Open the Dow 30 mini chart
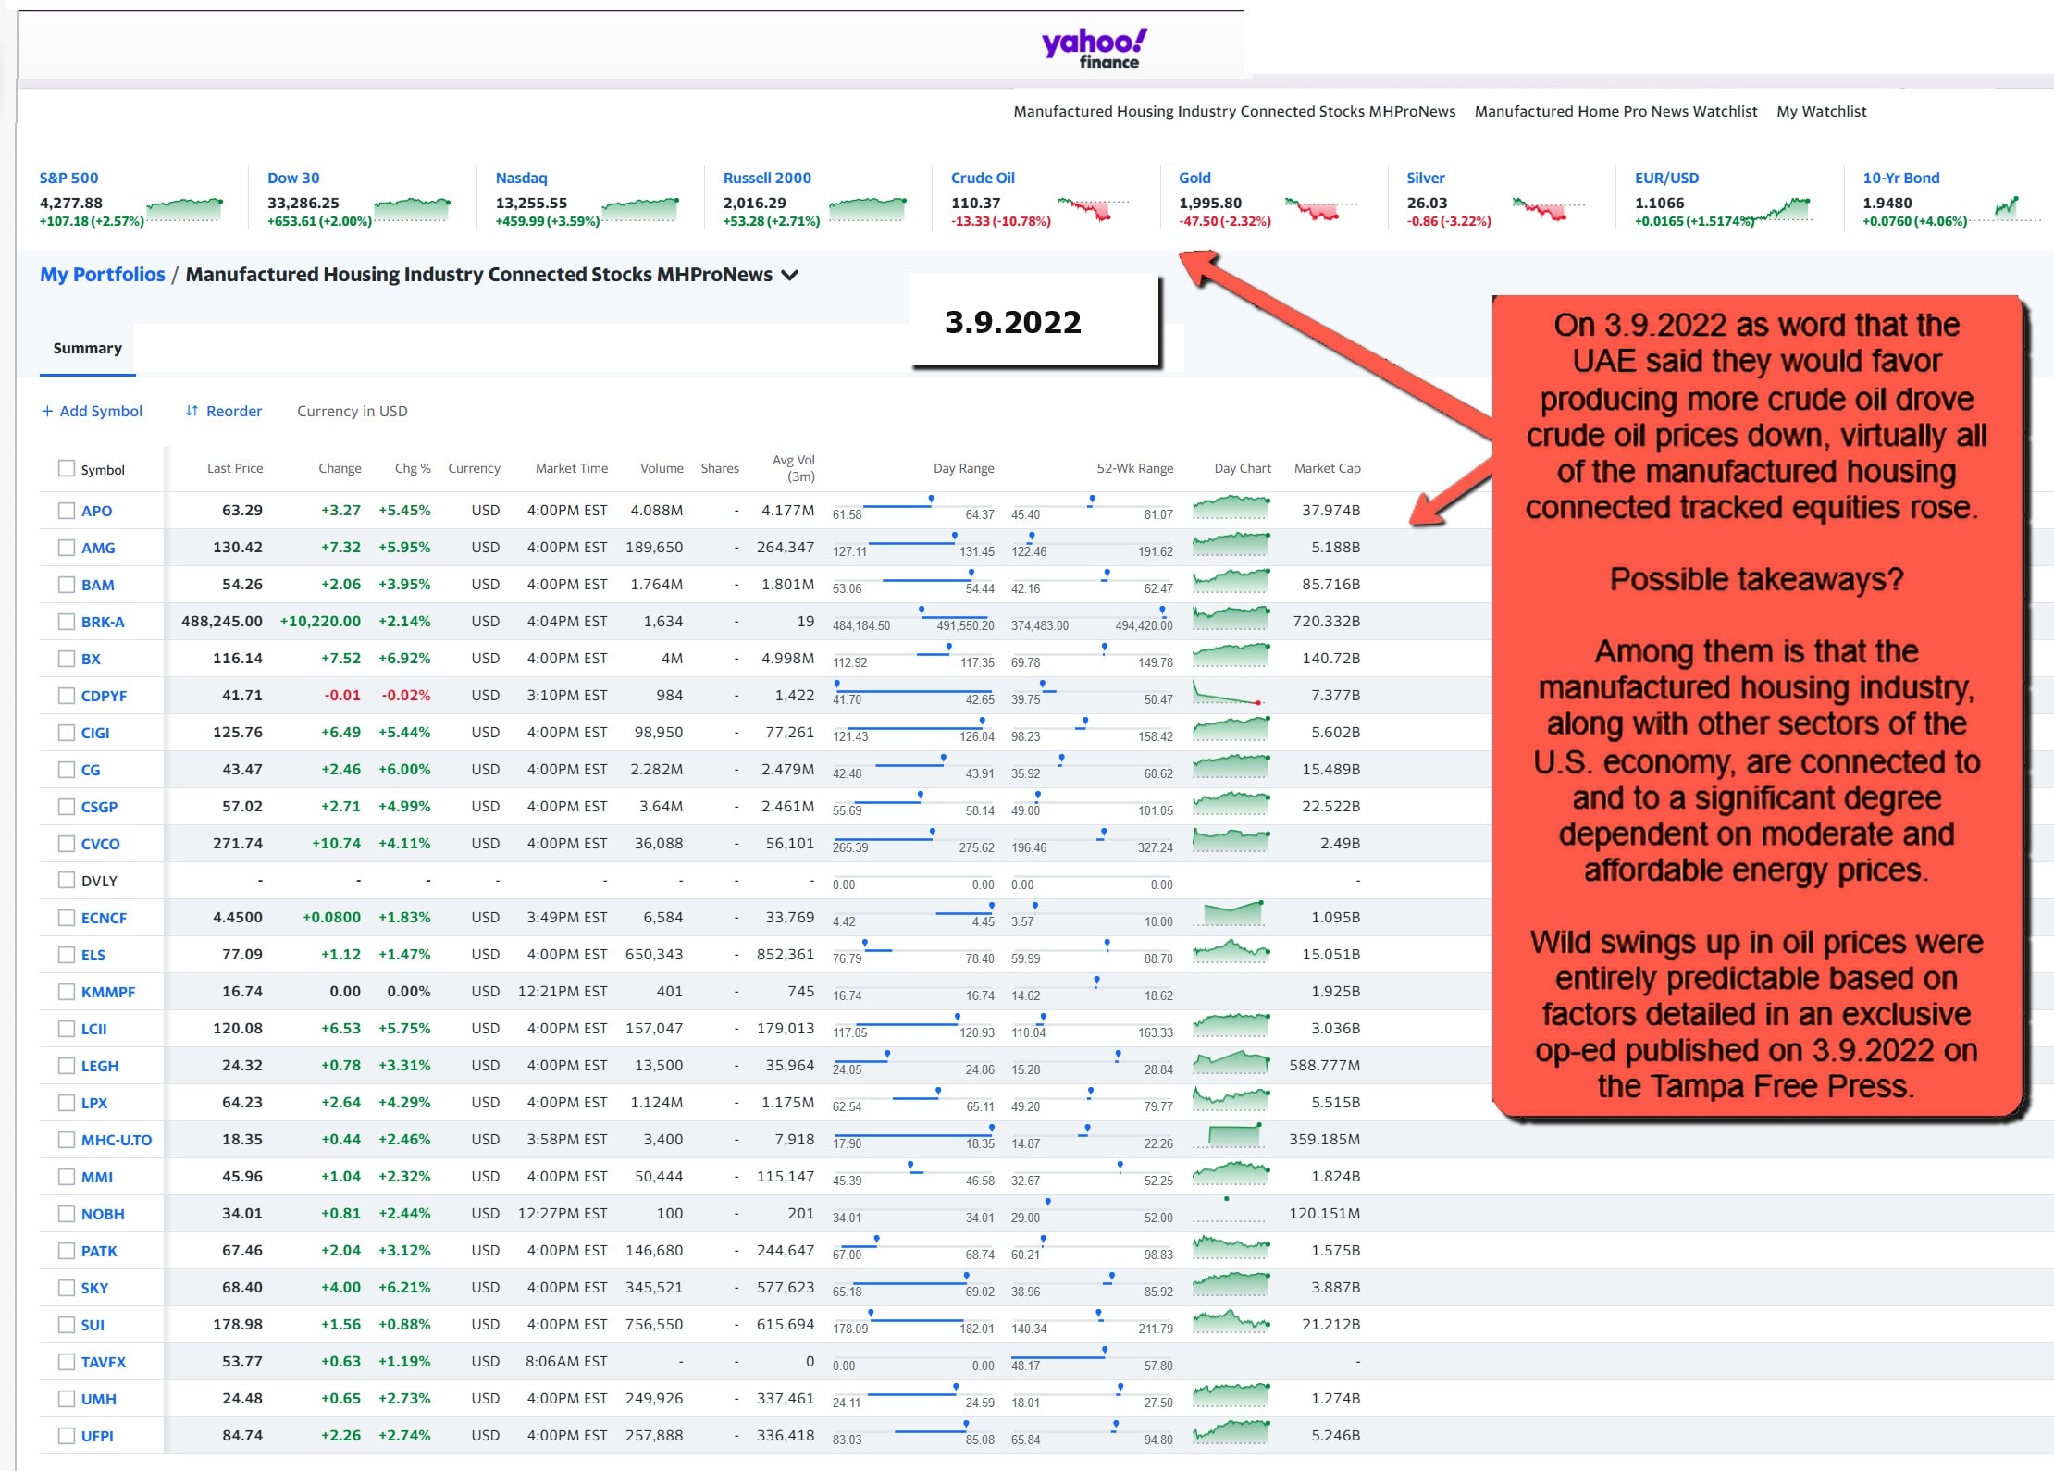 tap(413, 209)
